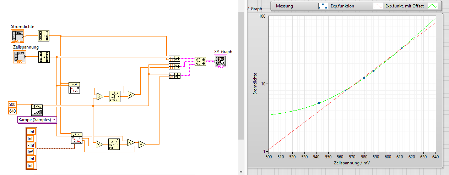449x175 pixels.
Task: Click the Zellspannung / mV axis label
Action: point(352,163)
